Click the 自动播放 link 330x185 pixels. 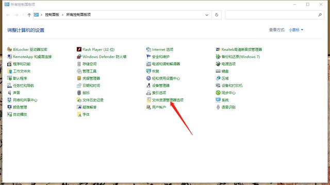pyautogui.click(x=20, y=114)
